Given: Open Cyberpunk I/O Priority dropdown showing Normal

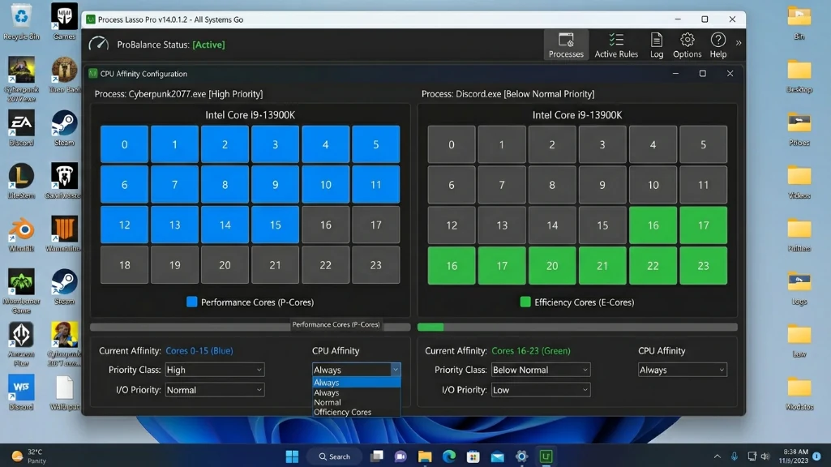Looking at the screenshot, I should [215, 390].
